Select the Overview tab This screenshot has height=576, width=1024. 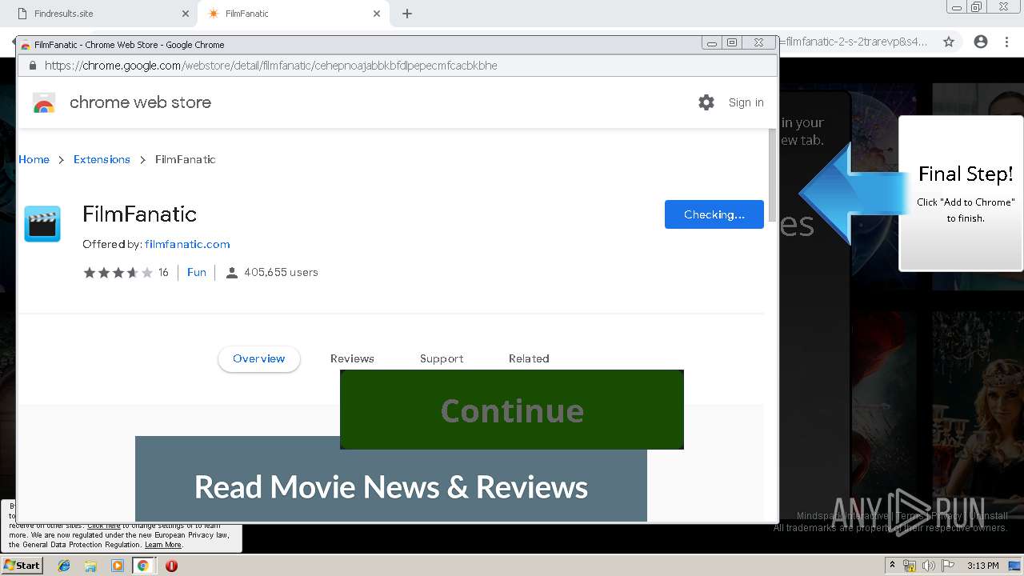258,359
